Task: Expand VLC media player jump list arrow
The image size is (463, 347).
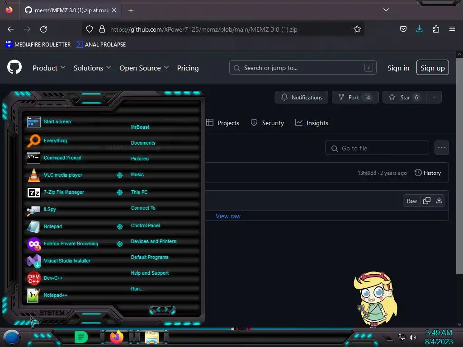Action: [x=119, y=175]
